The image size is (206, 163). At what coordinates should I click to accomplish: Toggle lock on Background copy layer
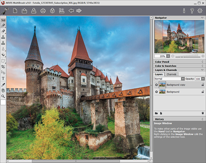coord(203,85)
